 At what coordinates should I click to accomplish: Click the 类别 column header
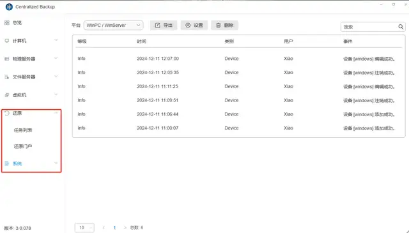[229, 41]
